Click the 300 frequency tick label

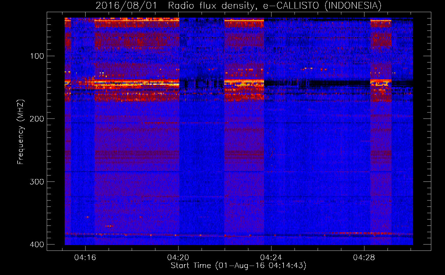click(37, 182)
